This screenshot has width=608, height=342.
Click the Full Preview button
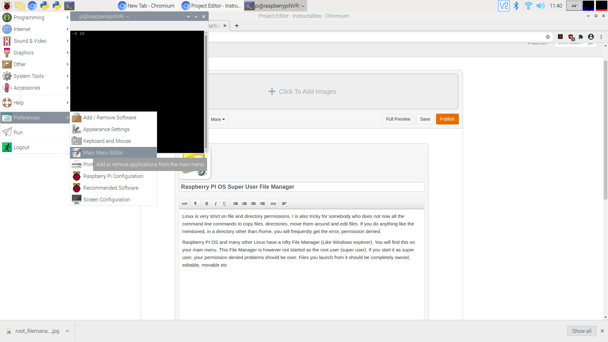398,119
